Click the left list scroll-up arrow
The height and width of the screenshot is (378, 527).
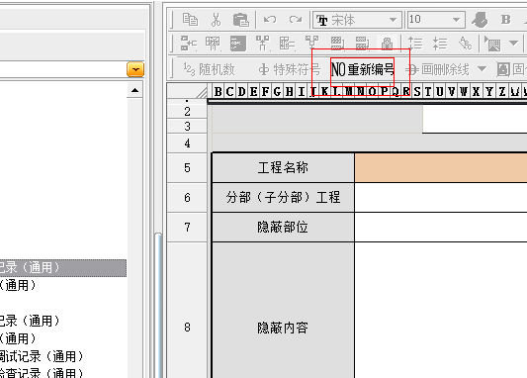point(135,90)
